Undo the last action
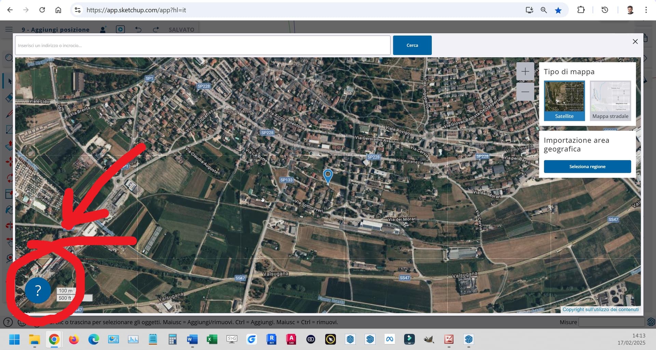 click(138, 30)
